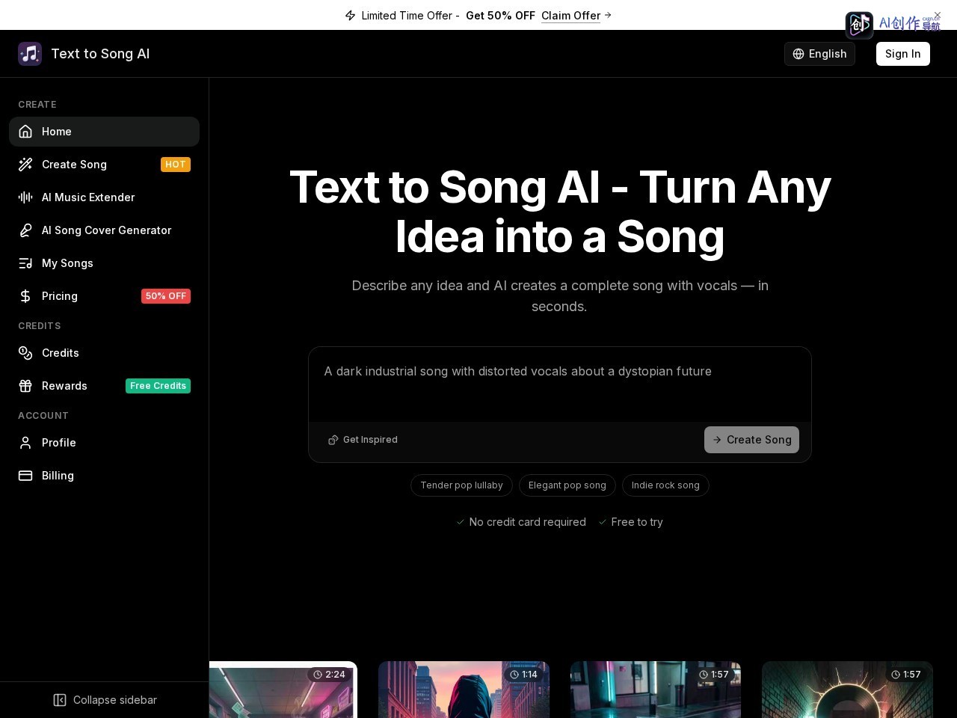Viewport: 957px width, 718px height.
Task: Click the gray Create Song submit button
Action: tap(751, 440)
